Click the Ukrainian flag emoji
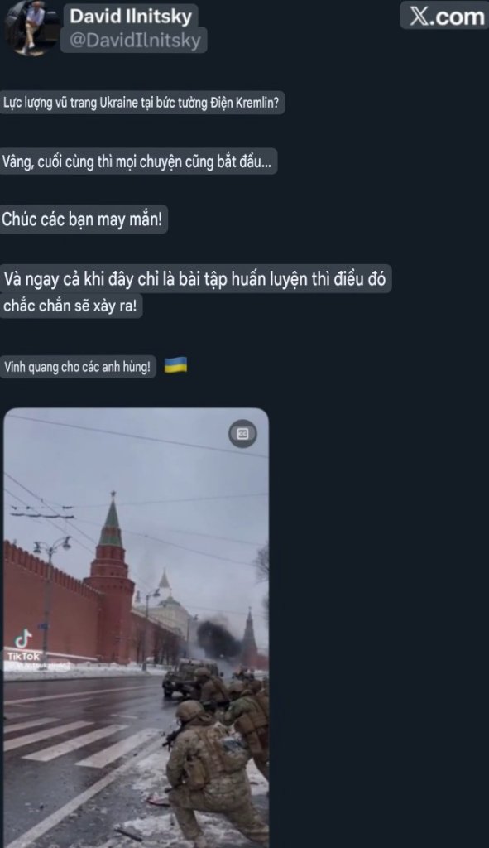This screenshot has height=848, width=489. [175, 365]
